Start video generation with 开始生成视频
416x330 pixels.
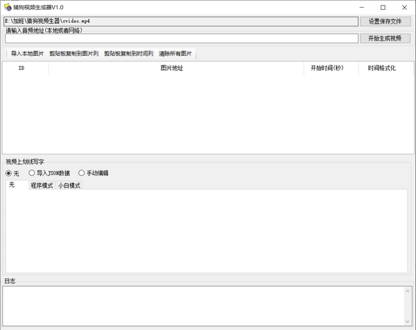click(x=385, y=38)
